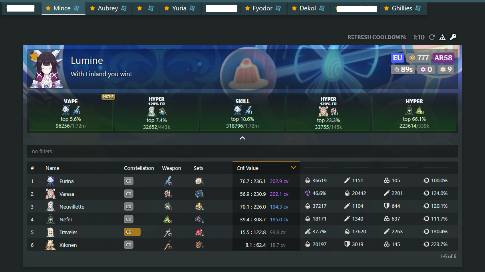The height and width of the screenshot is (272, 485).
Task: Click the refresh profile icon next to cooldown
Action: 432,37
